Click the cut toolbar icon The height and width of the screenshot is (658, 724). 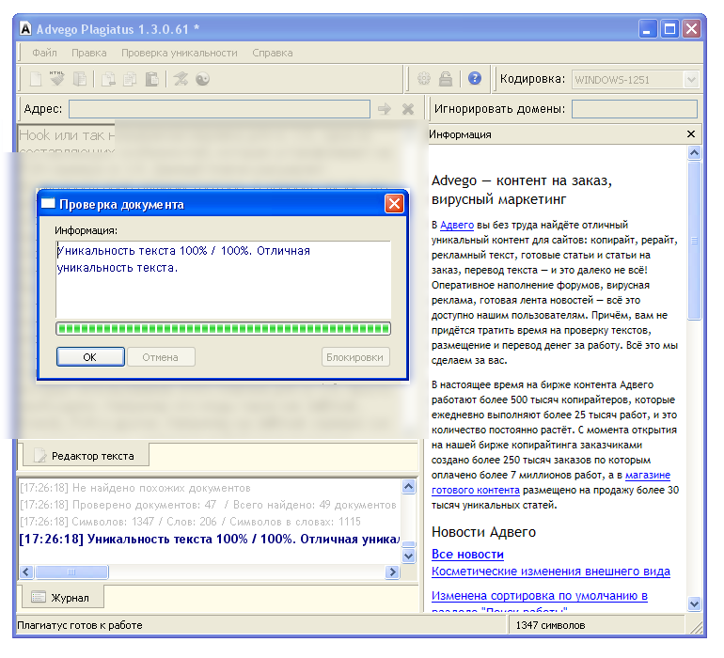coord(108,79)
